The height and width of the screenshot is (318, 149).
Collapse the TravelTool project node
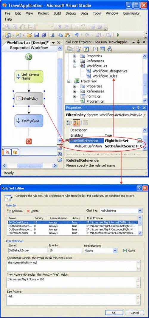69,81
